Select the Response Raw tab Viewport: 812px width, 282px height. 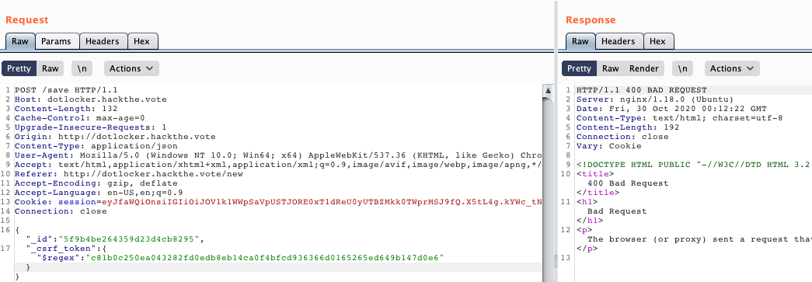tap(580, 41)
